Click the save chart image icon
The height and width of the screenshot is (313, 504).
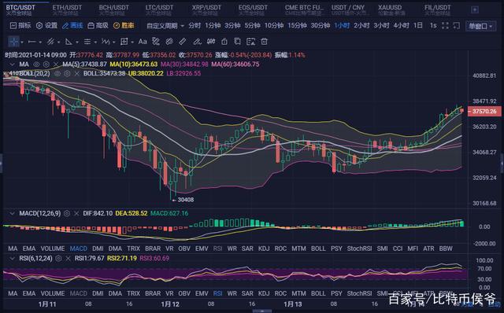coord(250,42)
